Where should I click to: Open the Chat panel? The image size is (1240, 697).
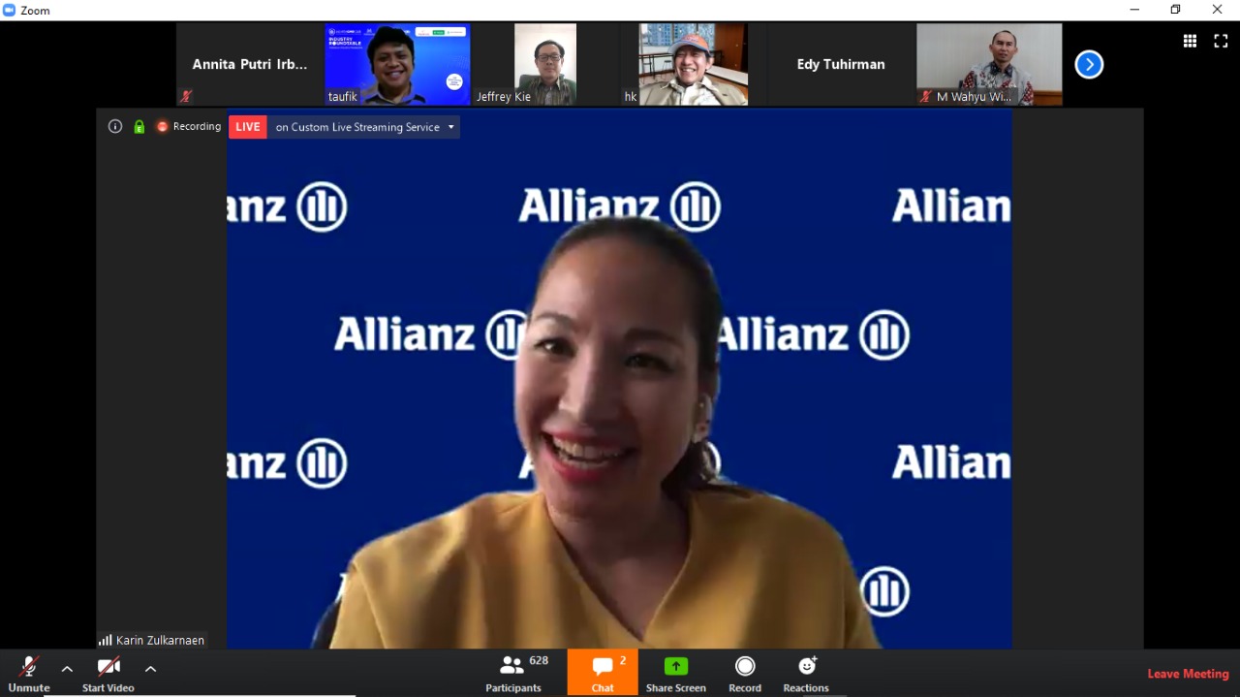click(x=603, y=673)
